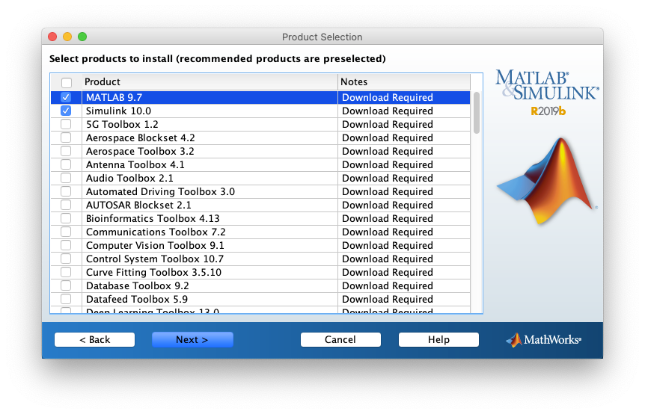Tick the Database Toolbox 9.2 checkbox
This screenshot has width=645, height=414.
click(66, 285)
